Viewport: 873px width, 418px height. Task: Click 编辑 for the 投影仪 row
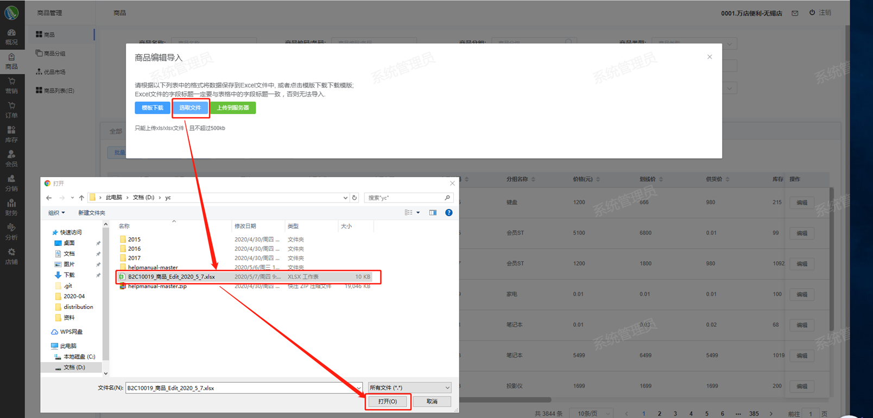point(802,387)
